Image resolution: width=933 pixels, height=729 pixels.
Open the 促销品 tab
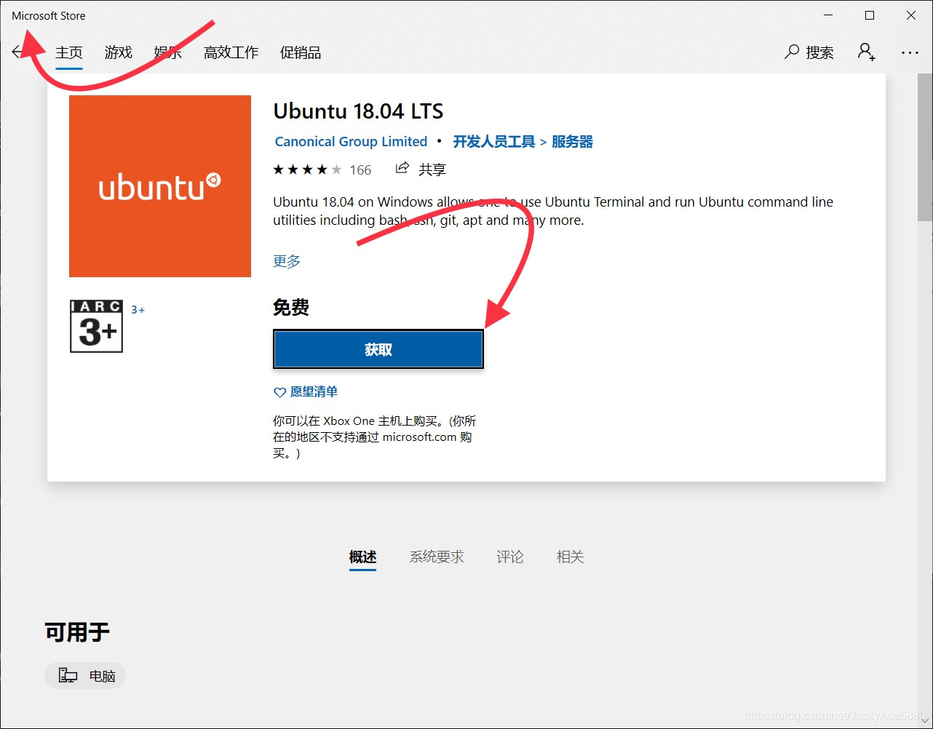click(x=301, y=52)
